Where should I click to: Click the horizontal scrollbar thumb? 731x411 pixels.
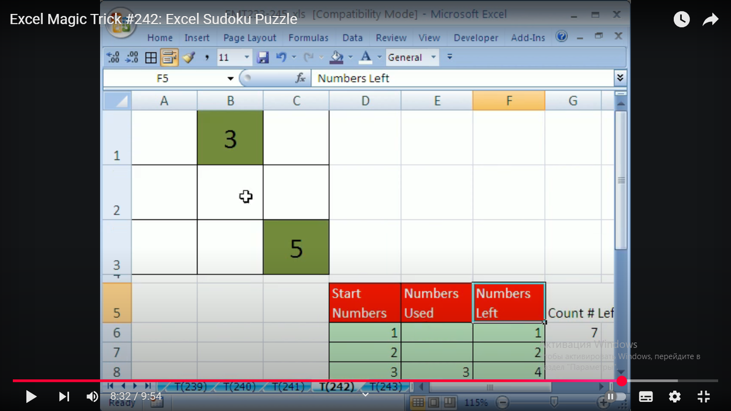point(489,387)
